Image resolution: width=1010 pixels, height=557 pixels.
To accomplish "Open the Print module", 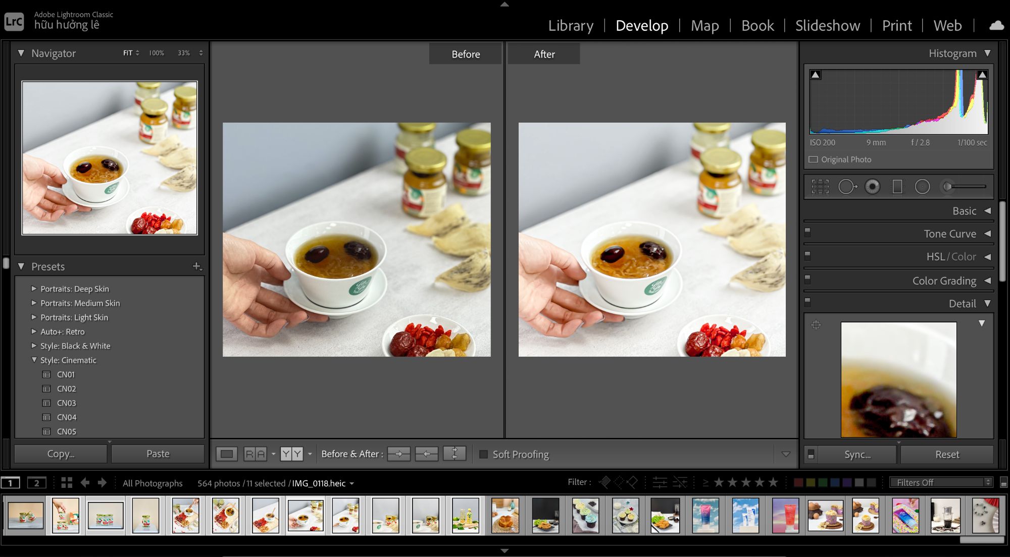I will click(897, 25).
